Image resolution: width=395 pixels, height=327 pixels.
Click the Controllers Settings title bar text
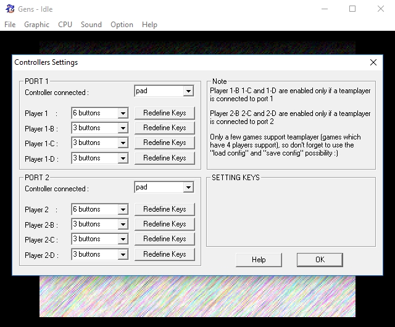46,62
